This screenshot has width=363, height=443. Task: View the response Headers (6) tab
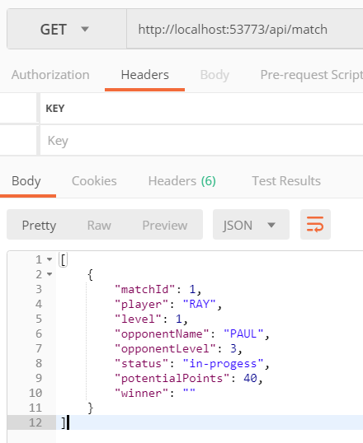coord(181,181)
